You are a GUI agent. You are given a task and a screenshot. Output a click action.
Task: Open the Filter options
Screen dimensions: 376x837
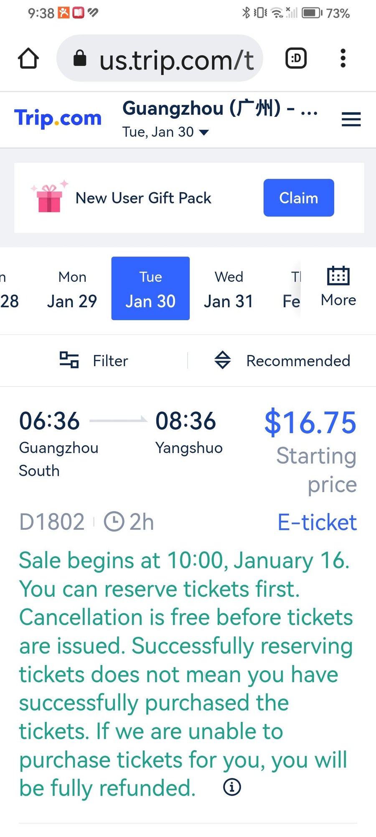pyautogui.click(x=94, y=360)
